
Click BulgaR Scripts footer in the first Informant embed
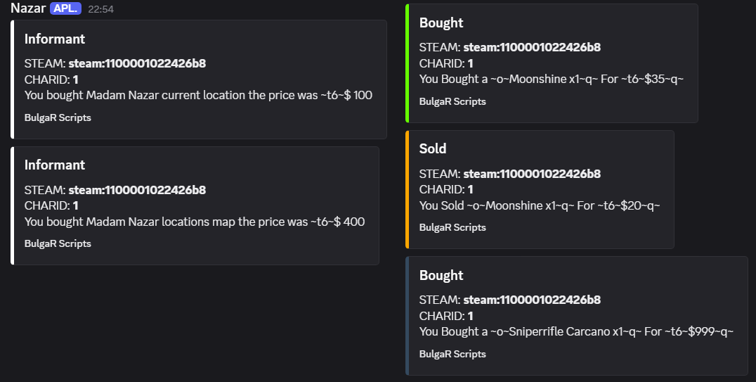(x=58, y=117)
